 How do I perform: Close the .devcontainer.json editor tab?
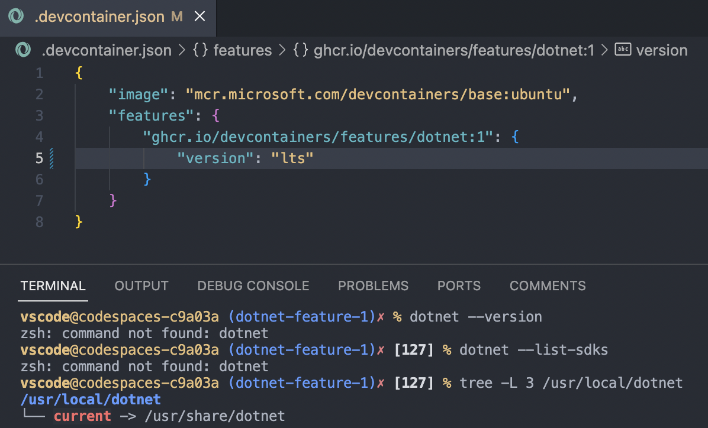click(x=199, y=17)
